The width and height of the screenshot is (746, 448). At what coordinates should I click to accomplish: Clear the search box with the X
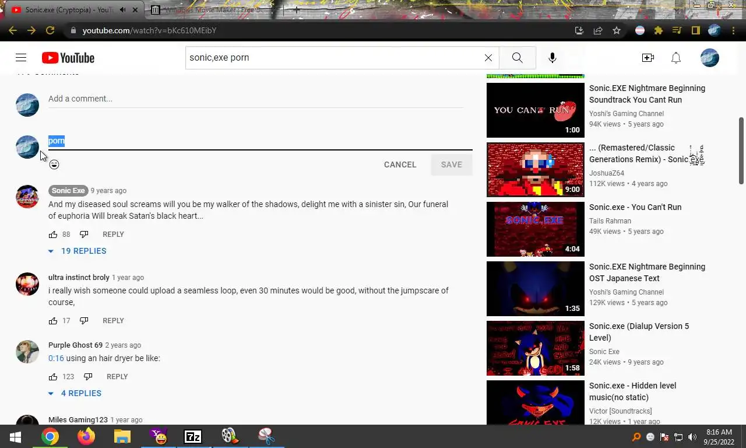[x=488, y=58]
